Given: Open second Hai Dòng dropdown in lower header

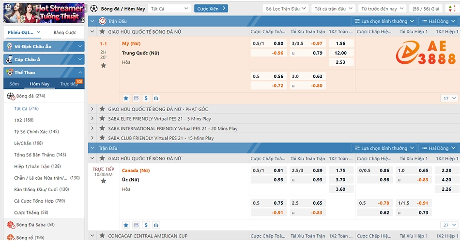Looking at the screenshot, I should (439, 148).
